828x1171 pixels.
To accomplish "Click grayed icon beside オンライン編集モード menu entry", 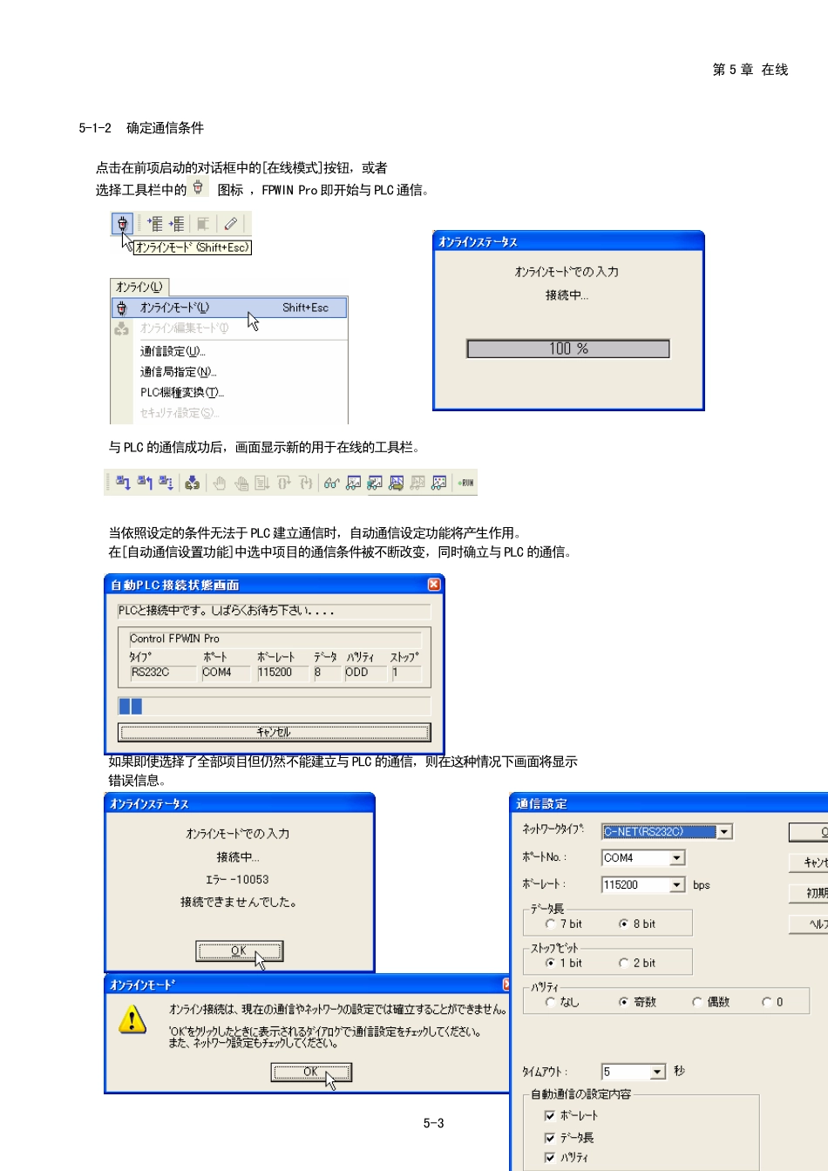I will pyautogui.click(x=122, y=328).
